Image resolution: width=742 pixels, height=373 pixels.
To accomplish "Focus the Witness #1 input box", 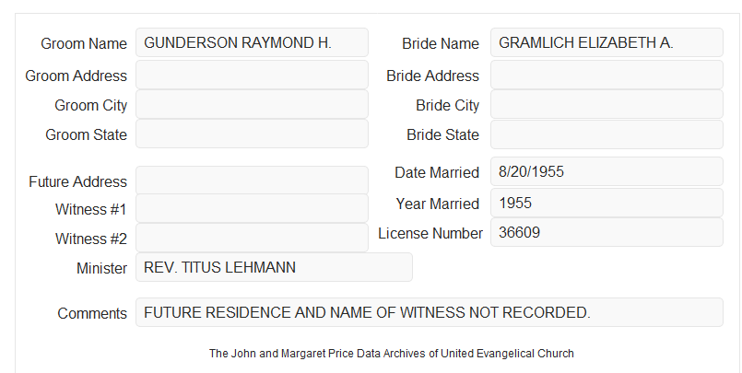I will (252, 208).
